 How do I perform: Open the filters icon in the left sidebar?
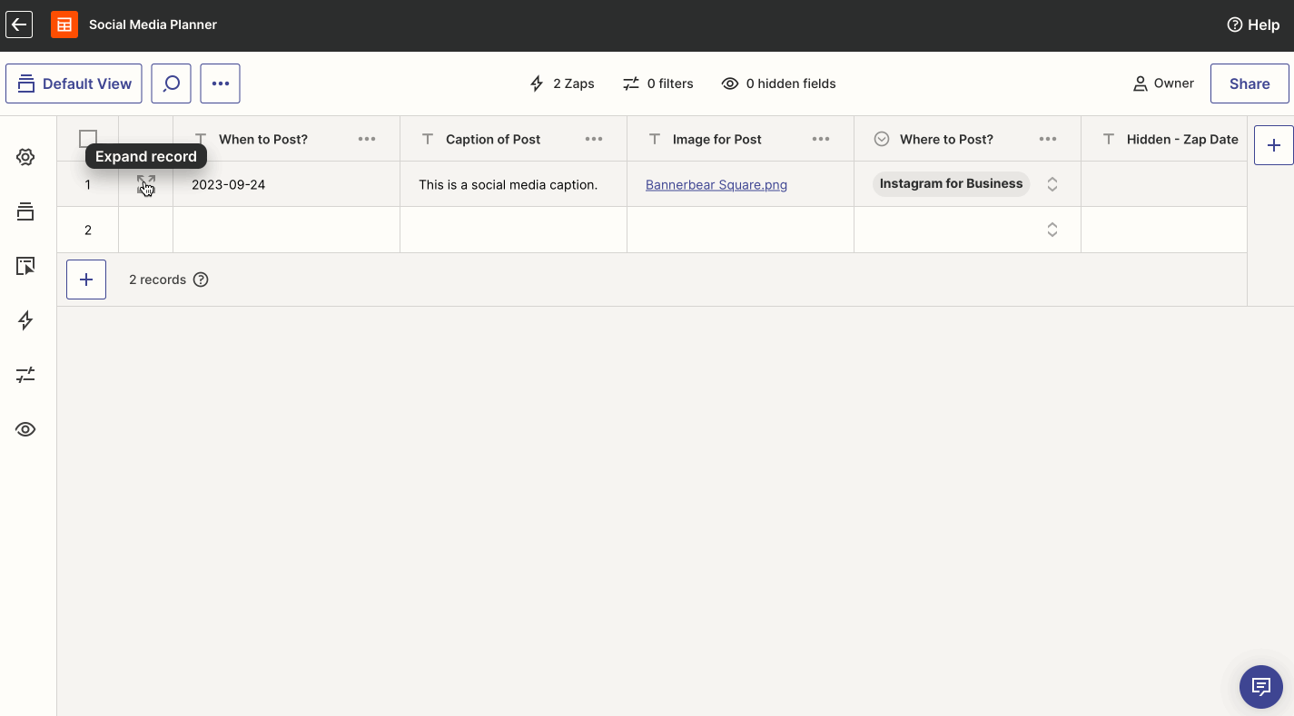pos(25,374)
